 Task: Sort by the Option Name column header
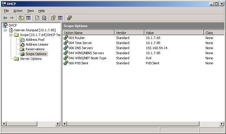88,33
